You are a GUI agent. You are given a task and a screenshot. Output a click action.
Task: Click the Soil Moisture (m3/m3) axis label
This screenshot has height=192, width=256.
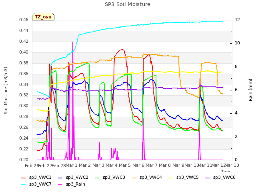point(6,90)
